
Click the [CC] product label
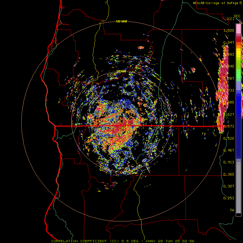[230, 19]
